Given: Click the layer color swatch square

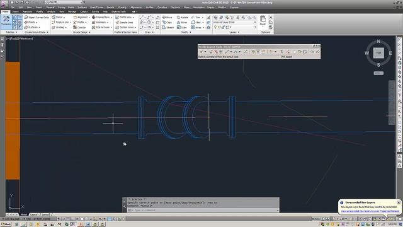Looking at the screenshot, I should (x=227, y=27).
